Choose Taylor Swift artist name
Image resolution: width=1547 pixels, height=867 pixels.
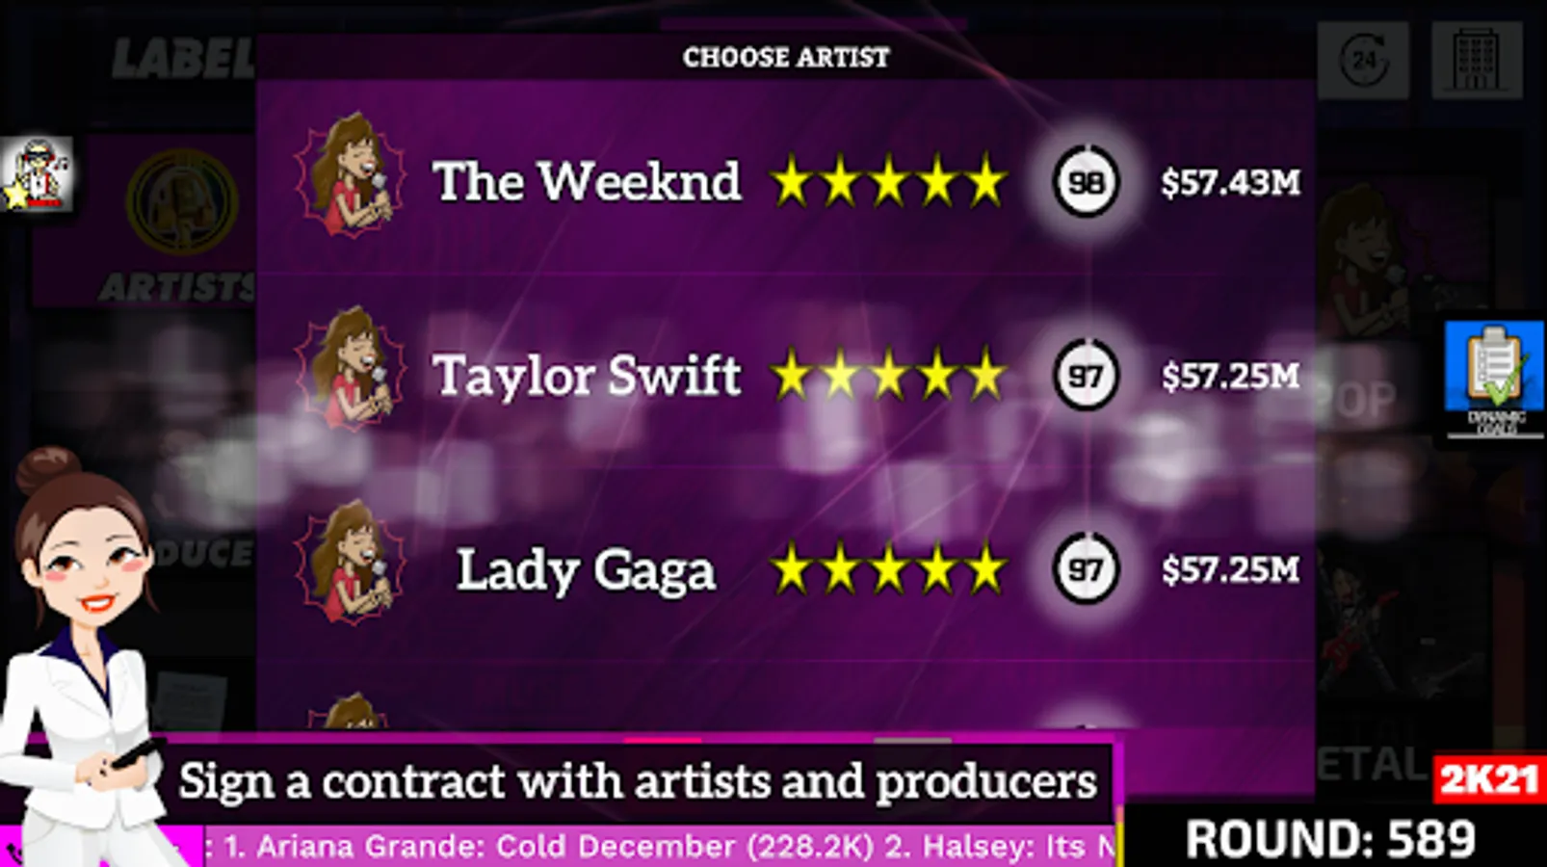point(588,375)
